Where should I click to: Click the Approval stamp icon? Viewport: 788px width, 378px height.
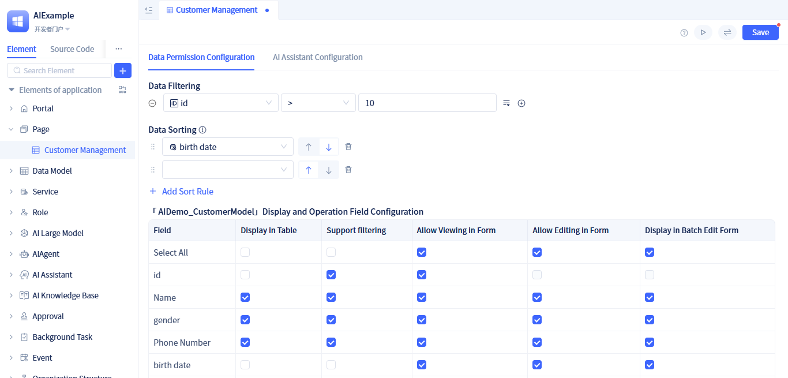[24, 316]
